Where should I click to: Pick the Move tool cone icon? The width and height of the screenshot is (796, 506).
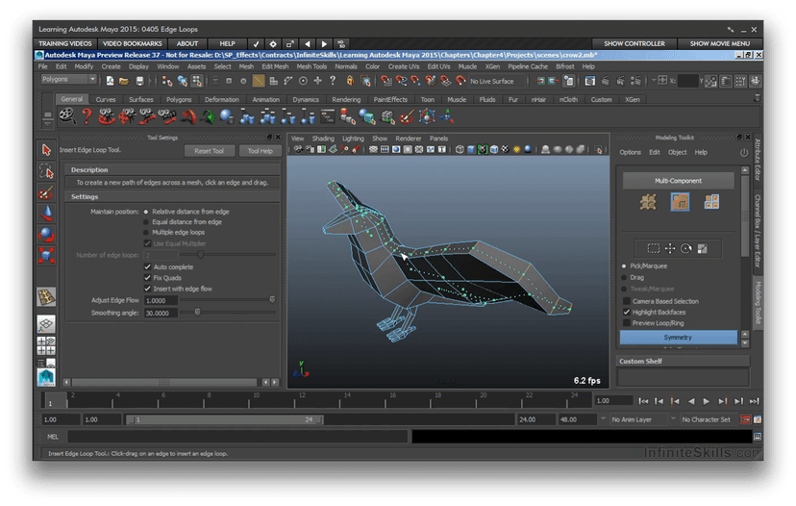pyautogui.click(x=46, y=214)
